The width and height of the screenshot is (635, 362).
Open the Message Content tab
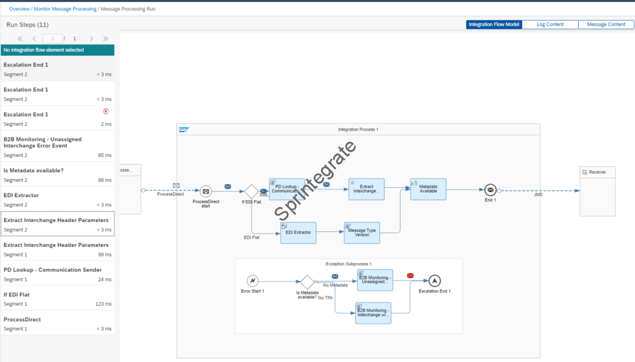[606, 24]
